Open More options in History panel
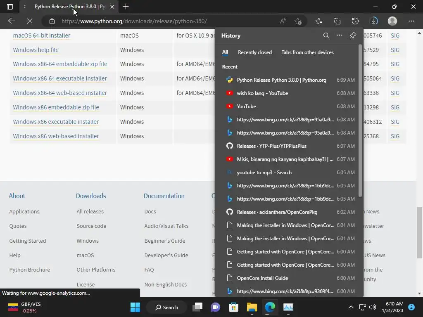Screen dimensions: 423x317 pos(340,35)
